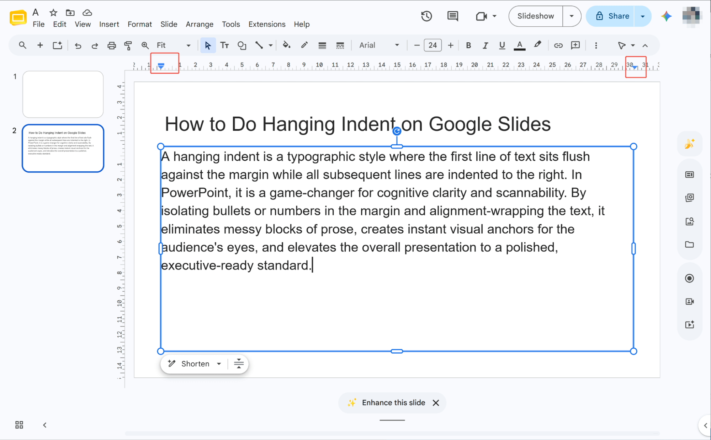Expand the line tool dropdown arrow

[271, 45]
